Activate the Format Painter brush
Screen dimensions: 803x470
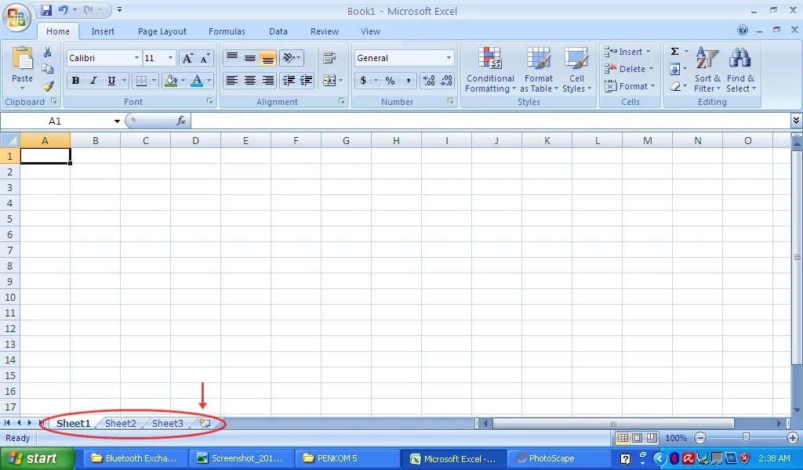pyautogui.click(x=48, y=86)
